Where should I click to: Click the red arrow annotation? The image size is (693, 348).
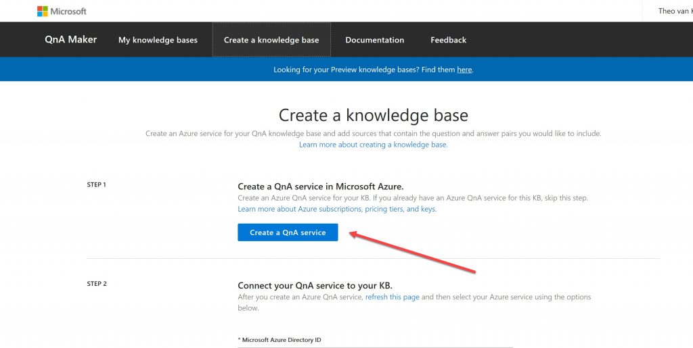413,252
